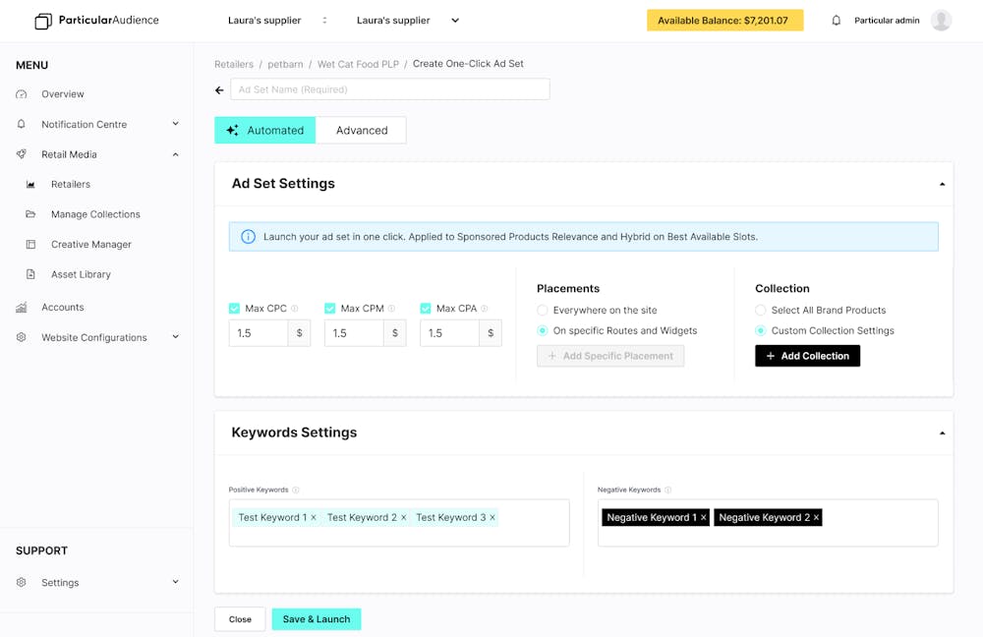Remove Test Keyword 2 using its x
Screen dimensions: 983x637
(x=404, y=518)
